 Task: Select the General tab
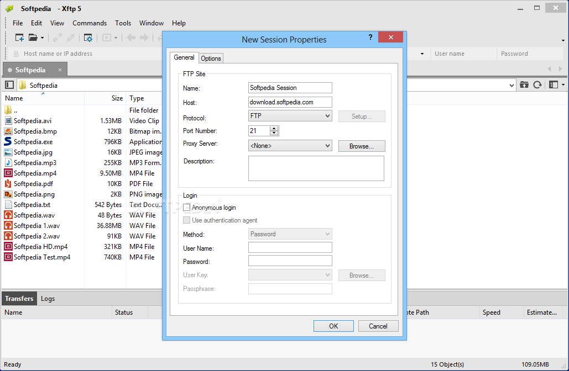[184, 57]
